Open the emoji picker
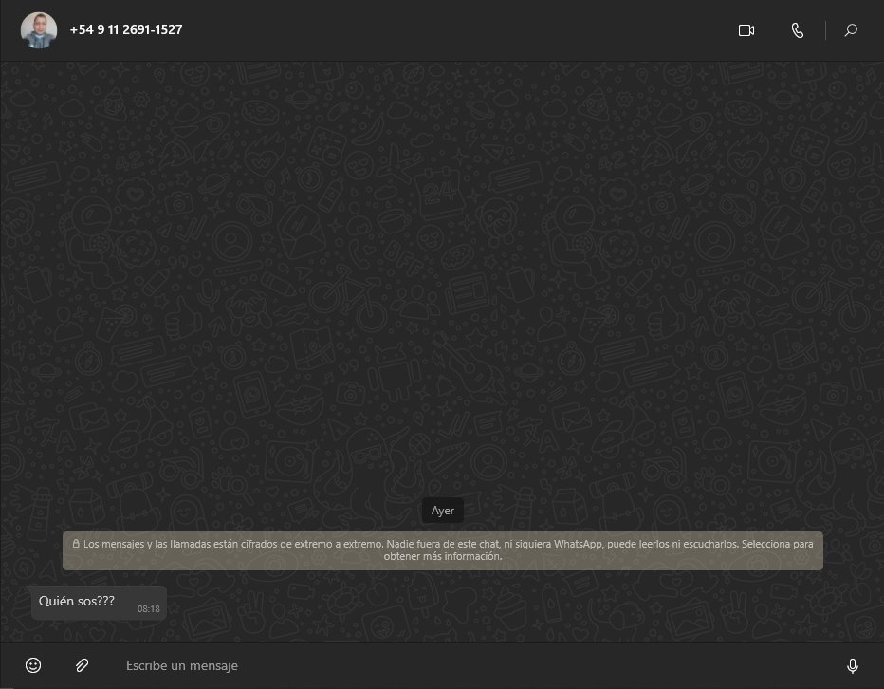884x689 pixels. point(33,665)
